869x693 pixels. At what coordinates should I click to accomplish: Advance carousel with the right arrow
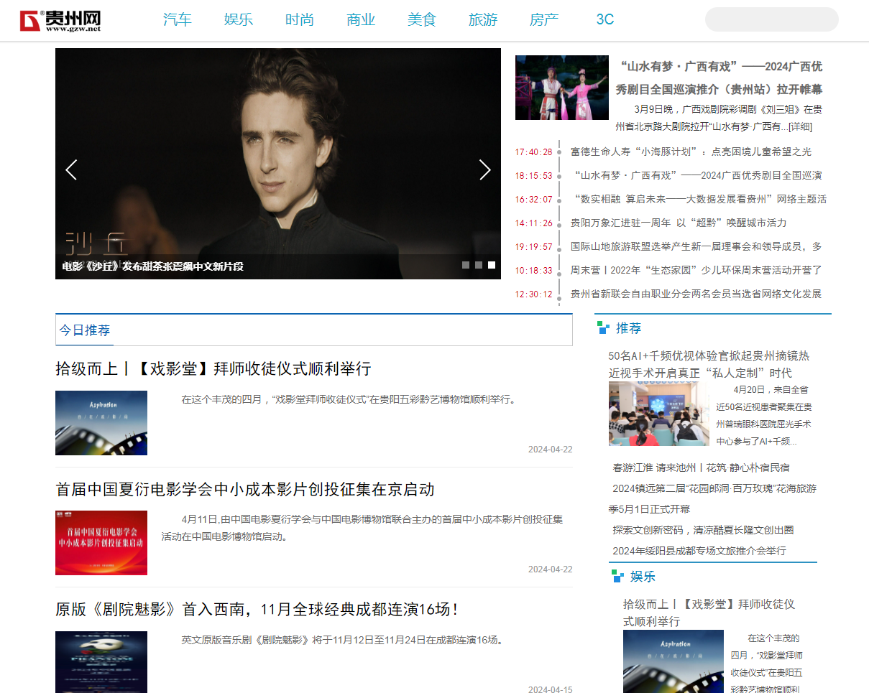click(485, 169)
